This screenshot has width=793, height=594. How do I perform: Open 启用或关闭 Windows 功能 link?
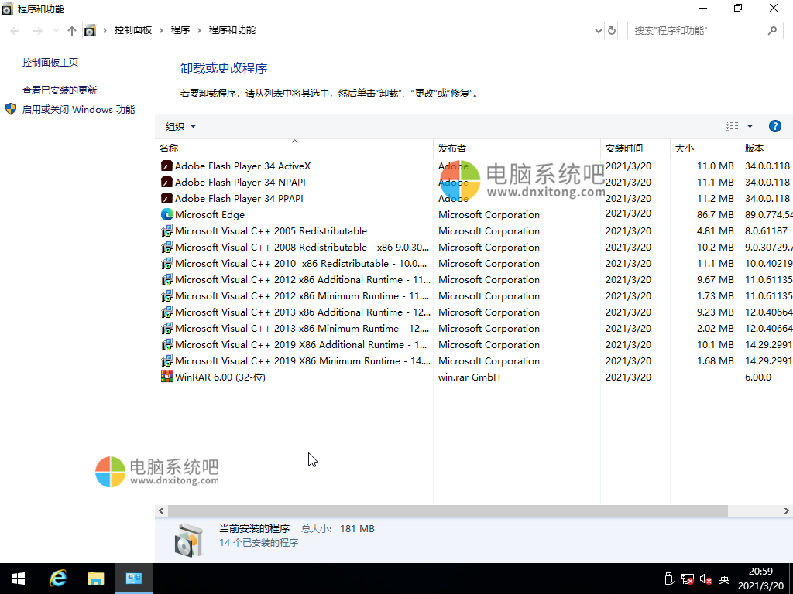(78, 110)
